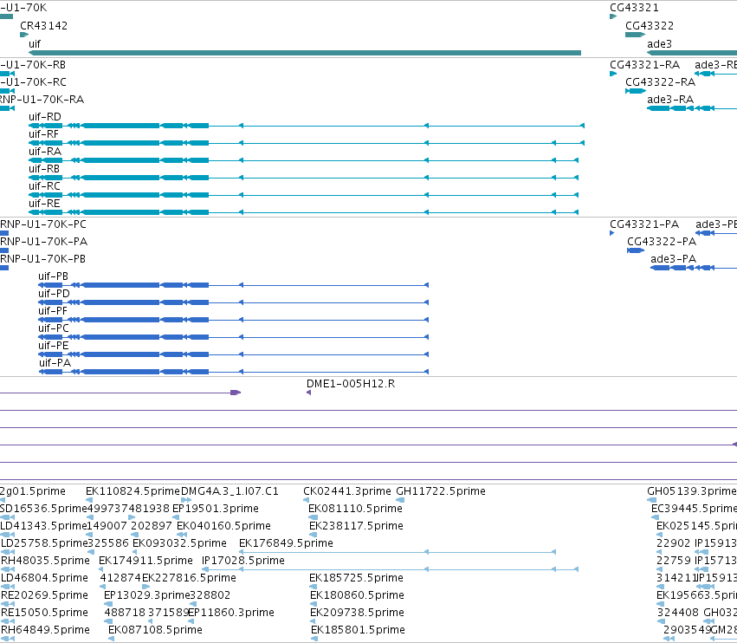Select the GH11722.5prime EST arrow glyph
Screen dimensions: 737x643
[x=400, y=500]
